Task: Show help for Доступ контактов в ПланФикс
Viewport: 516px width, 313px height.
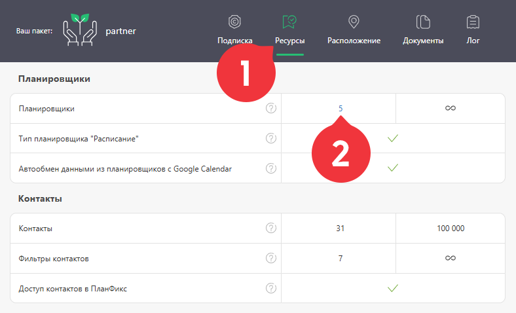Action: 271,288
